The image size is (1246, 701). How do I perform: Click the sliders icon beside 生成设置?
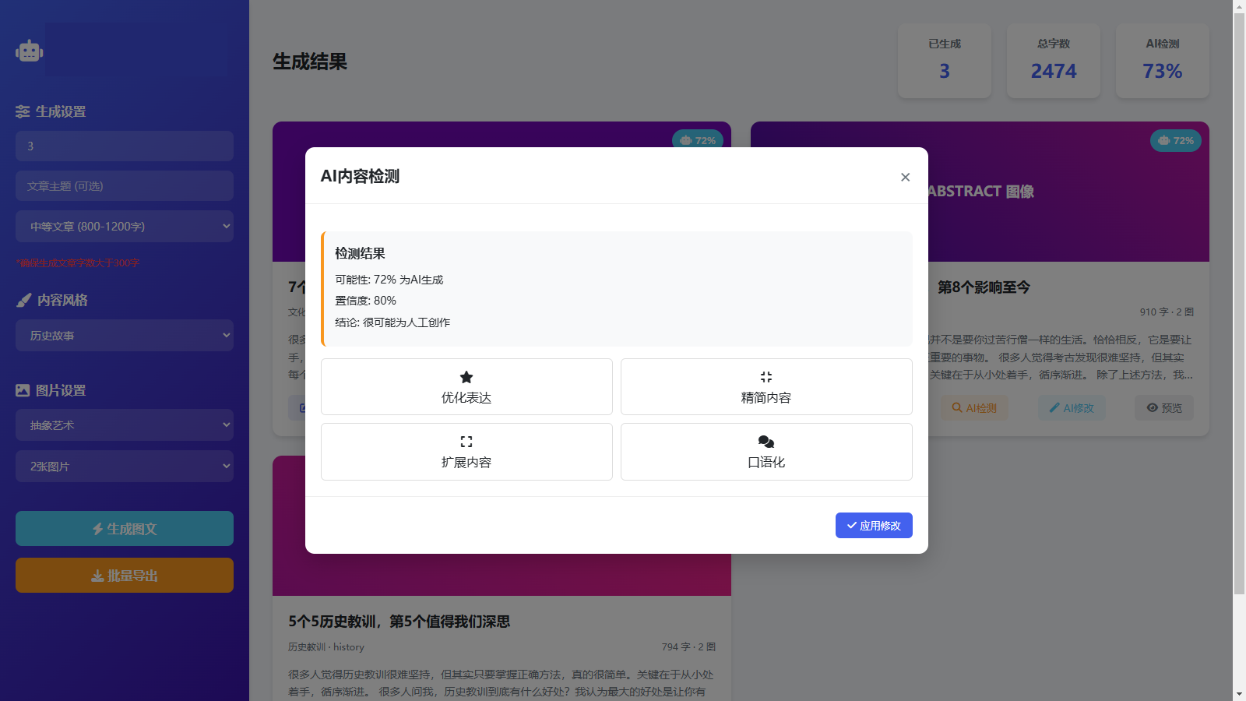click(x=23, y=111)
